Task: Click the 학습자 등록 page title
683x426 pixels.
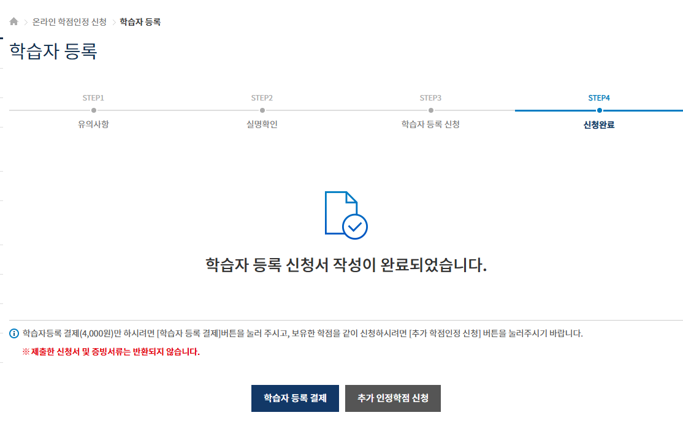Action: click(53, 51)
